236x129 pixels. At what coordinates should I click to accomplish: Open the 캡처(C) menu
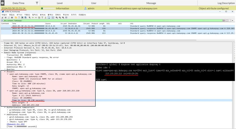pyautogui.click(x=35, y=15)
